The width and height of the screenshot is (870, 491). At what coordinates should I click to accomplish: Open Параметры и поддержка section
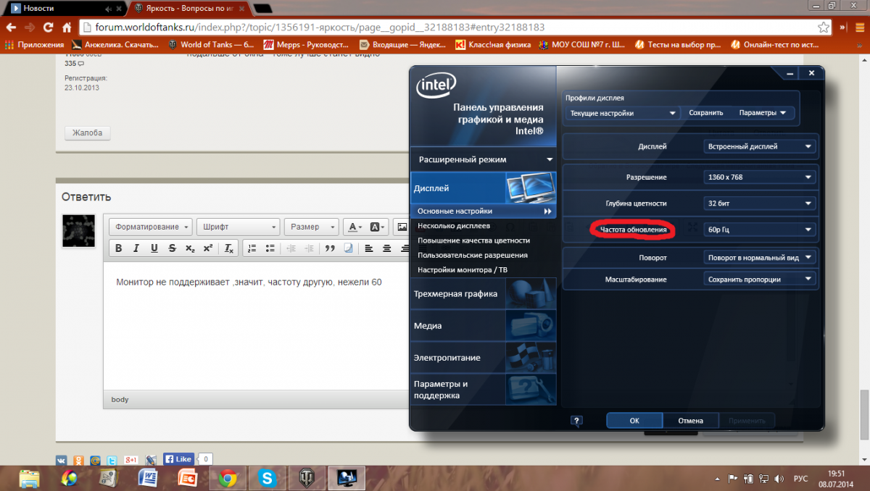pyautogui.click(x=484, y=390)
